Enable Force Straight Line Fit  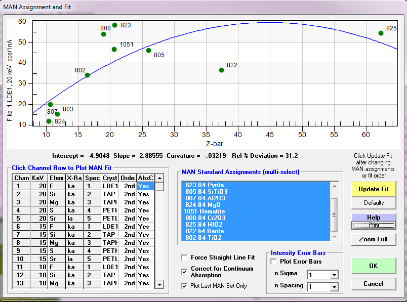coord(184,257)
